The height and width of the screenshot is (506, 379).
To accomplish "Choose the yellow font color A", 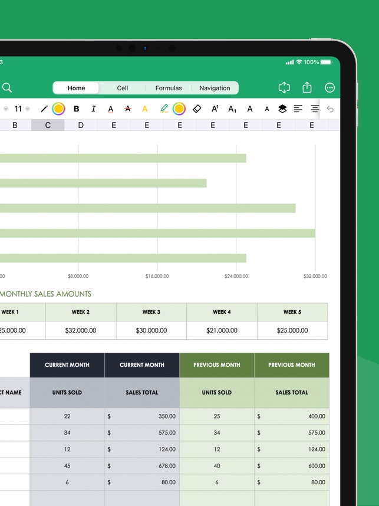I will click(145, 109).
